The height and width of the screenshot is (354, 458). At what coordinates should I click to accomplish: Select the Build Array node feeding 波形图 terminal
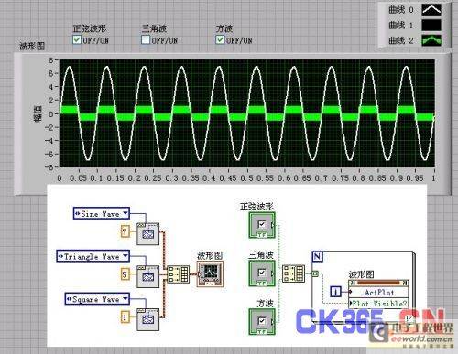[179, 274]
